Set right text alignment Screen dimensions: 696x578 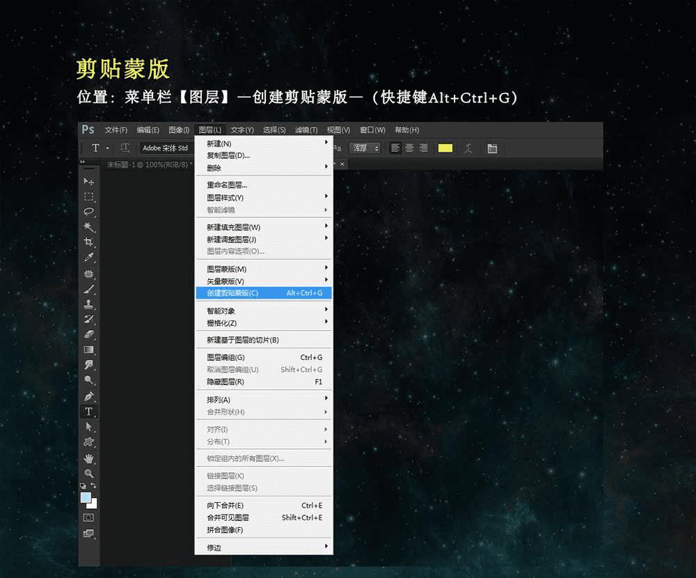point(423,148)
